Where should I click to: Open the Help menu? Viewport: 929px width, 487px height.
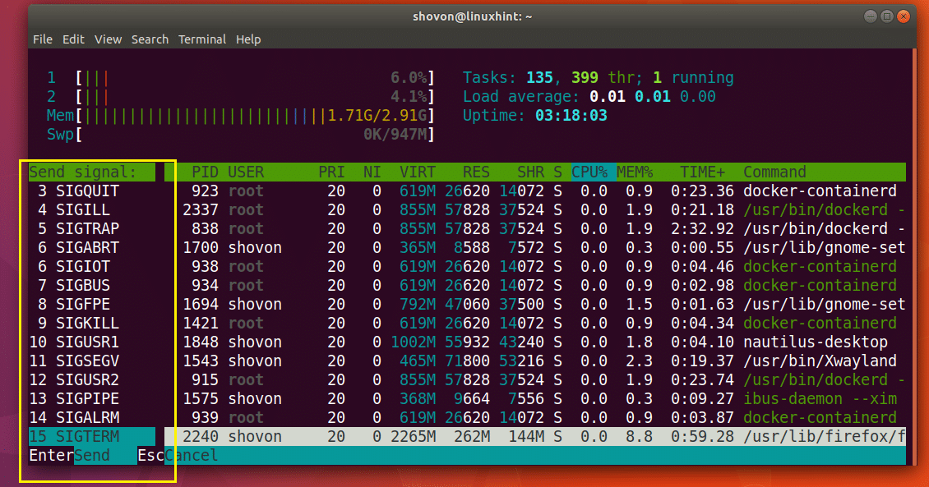tap(248, 39)
